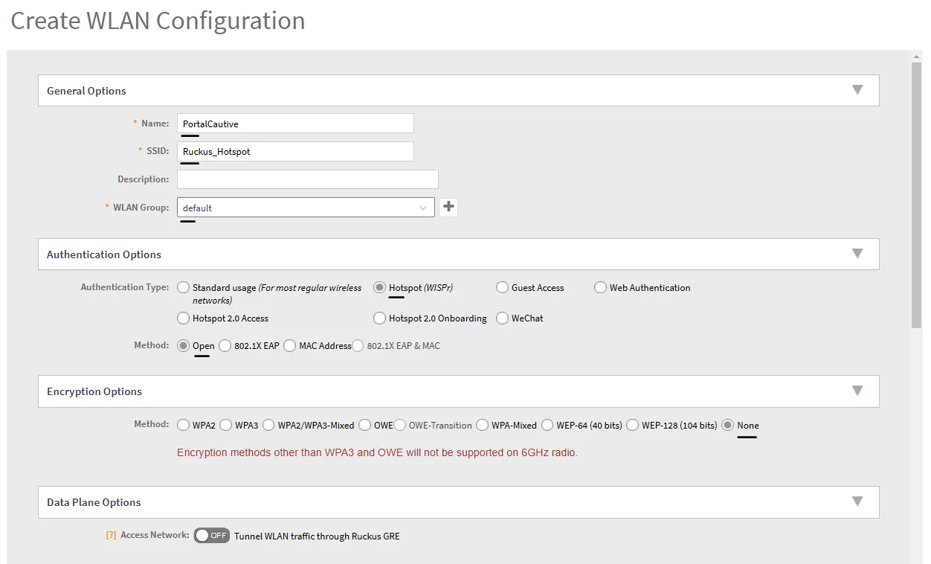Screen dimensions: 931x564
Task: Select Hotspot 2.0 Access radio button
Action: tap(184, 318)
